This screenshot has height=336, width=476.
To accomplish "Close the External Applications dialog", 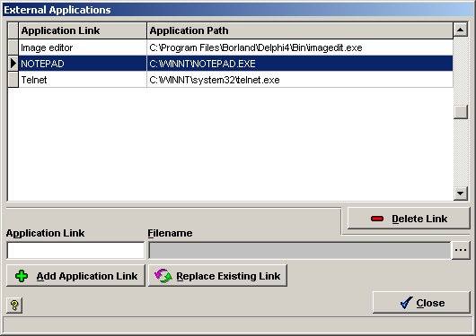I will coord(421,303).
